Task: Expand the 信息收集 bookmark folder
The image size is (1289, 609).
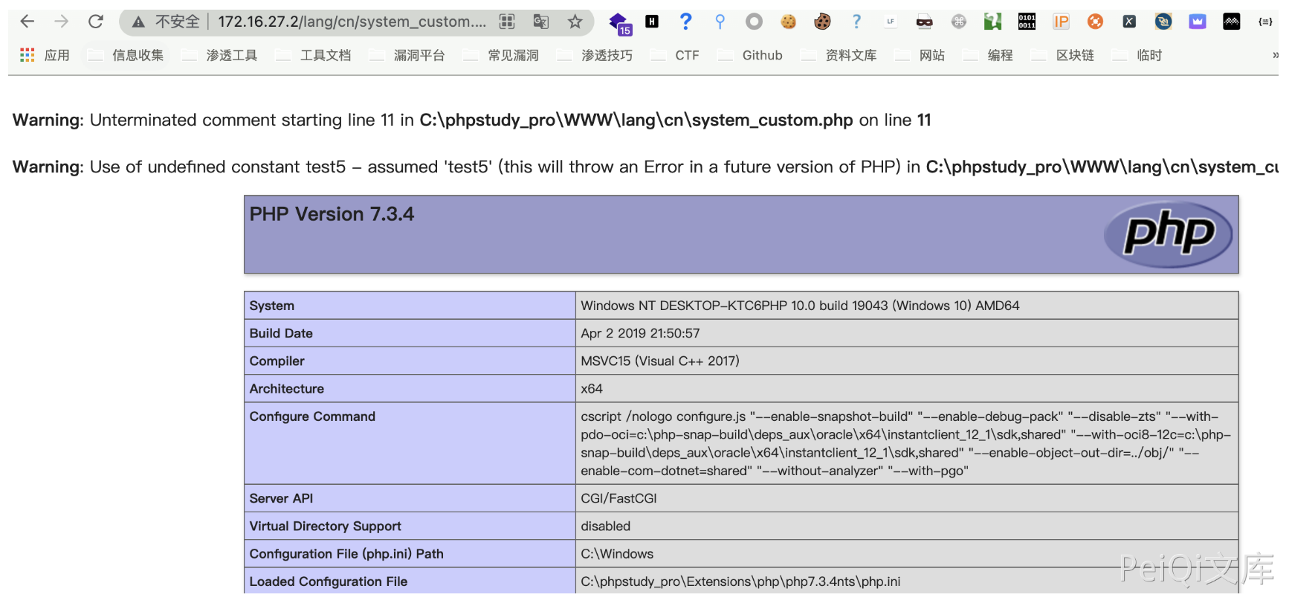Action: pyautogui.click(x=126, y=55)
